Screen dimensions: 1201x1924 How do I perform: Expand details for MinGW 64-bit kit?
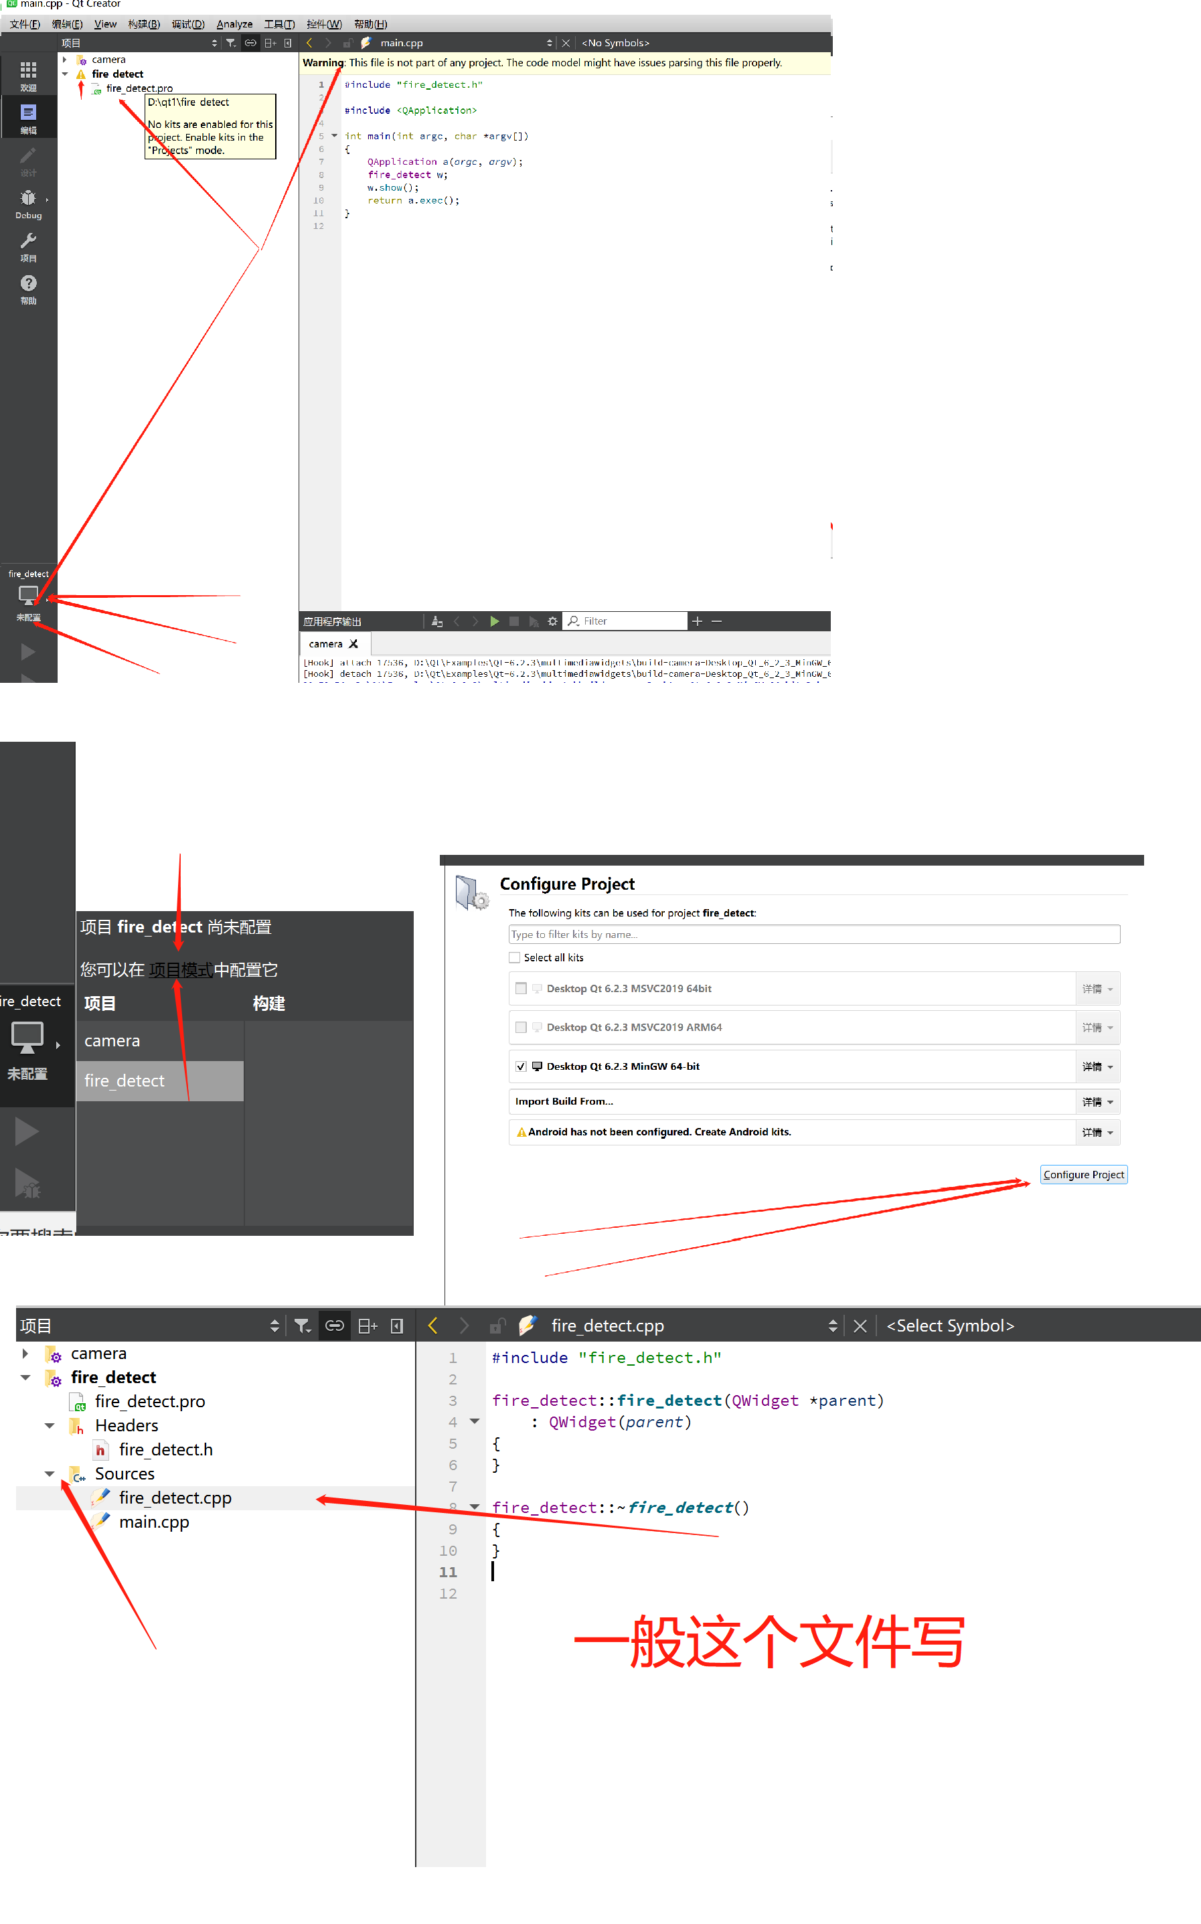[x=1097, y=1066]
